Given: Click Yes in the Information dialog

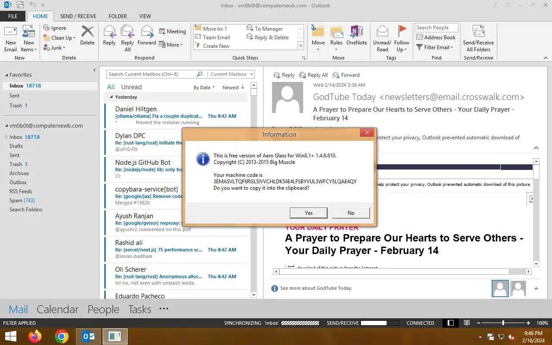Looking at the screenshot, I should [x=309, y=213].
